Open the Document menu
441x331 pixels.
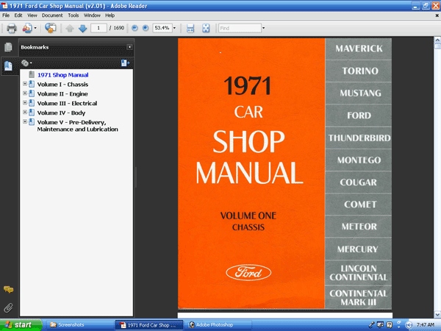(x=52, y=15)
